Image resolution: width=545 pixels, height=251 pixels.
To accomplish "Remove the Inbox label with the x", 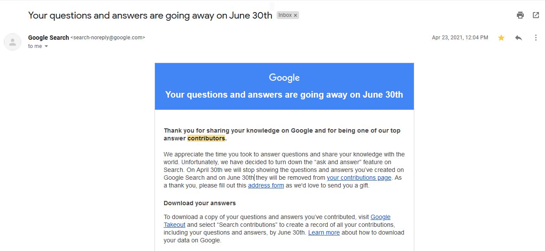I will coord(296,15).
